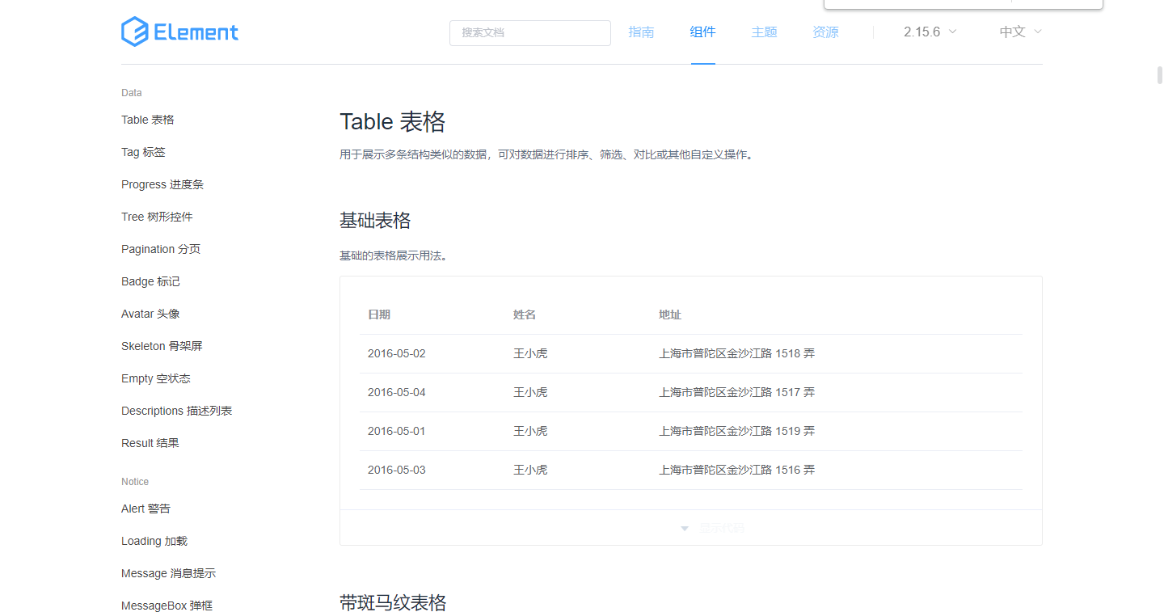Open MessageBox 弹框 page
This screenshot has height=612, width=1164.
[x=167, y=605]
